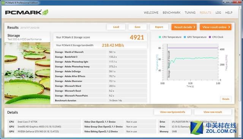Open Result details with arrow
Viewport: 243px width, 139px height.
coord(184,27)
